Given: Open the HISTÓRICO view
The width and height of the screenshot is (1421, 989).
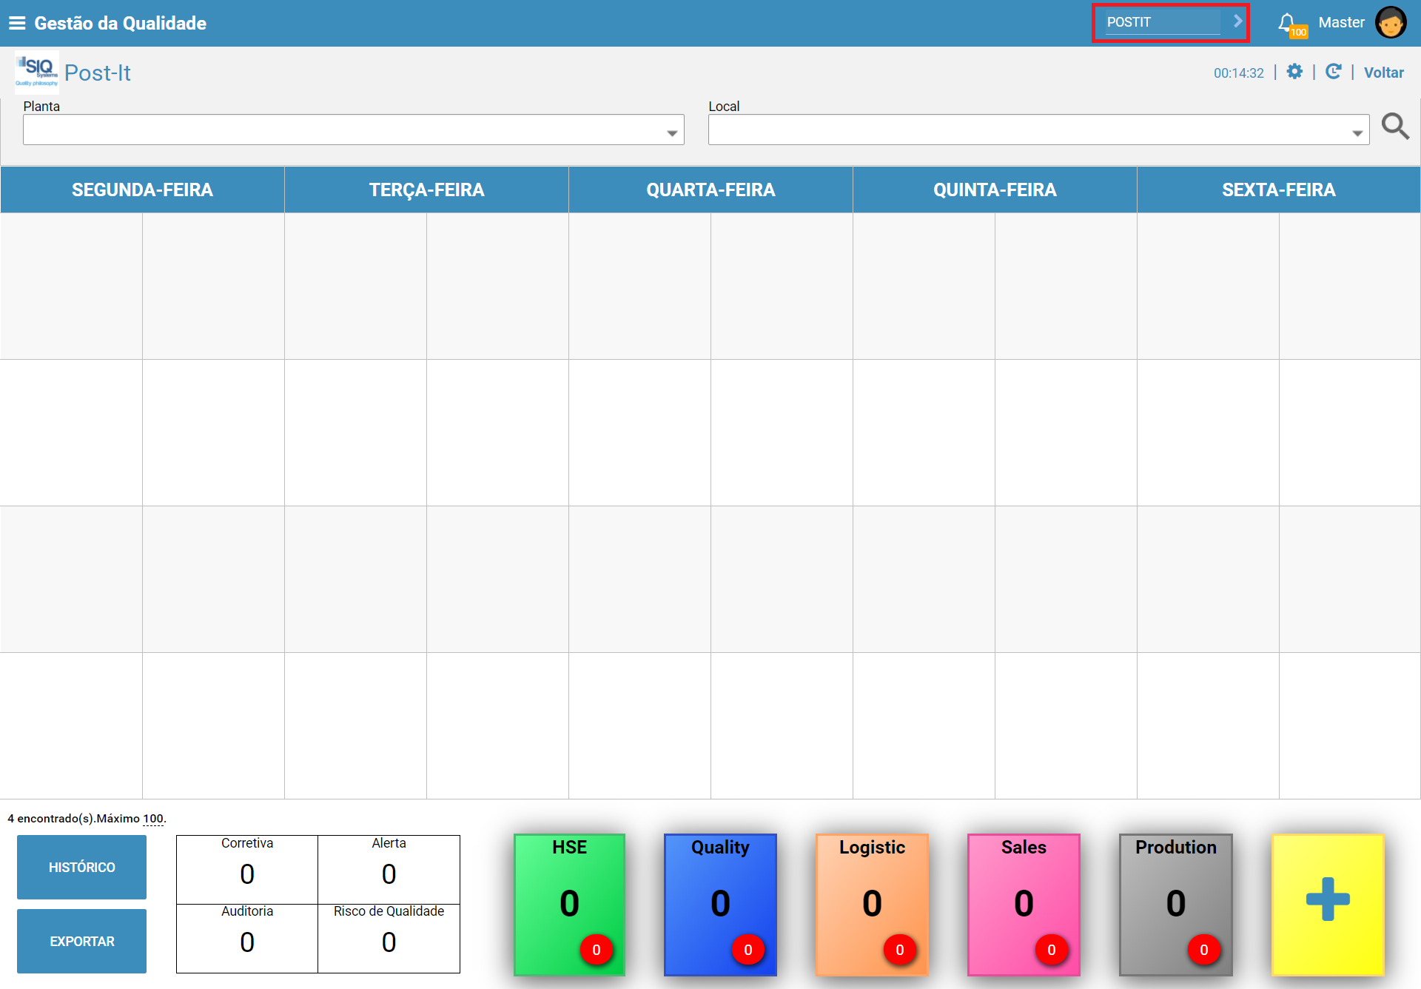Looking at the screenshot, I should [81, 867].
